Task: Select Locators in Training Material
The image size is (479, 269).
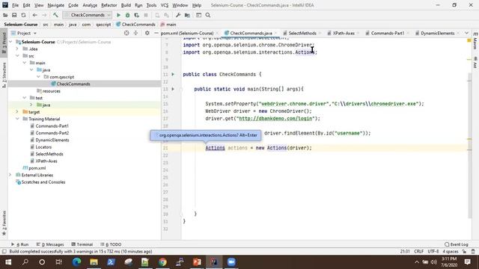Action: (43, 147)
